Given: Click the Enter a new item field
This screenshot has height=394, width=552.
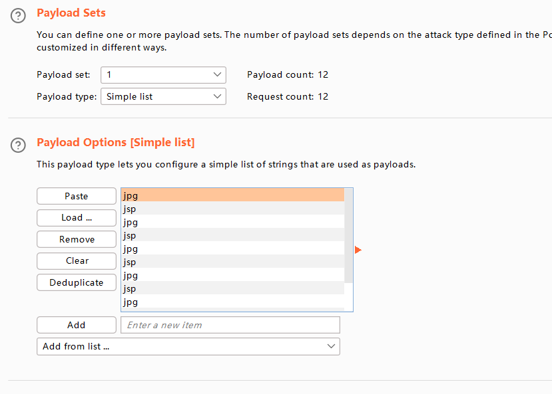Looking at the screenshot, I should point(230,325).
